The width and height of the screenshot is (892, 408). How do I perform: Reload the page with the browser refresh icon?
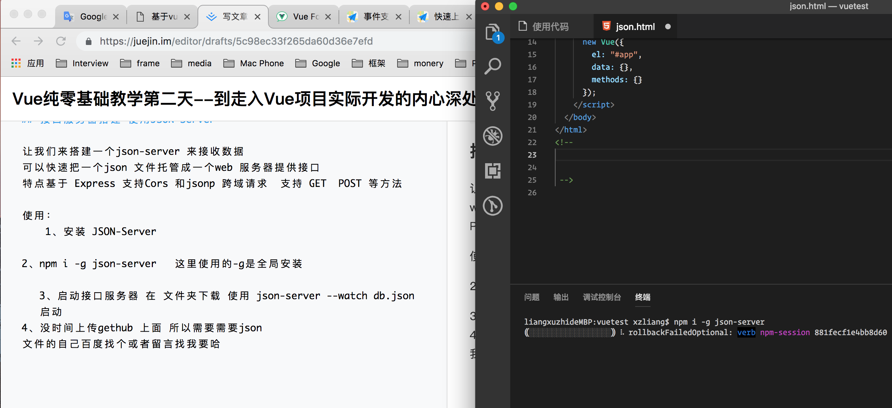click(61, 41)
